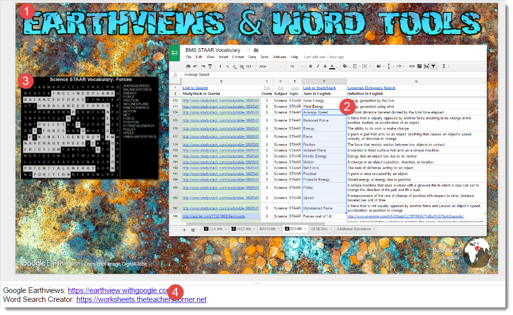
Task: Open the Arial font dropdown
Action: 270,66
